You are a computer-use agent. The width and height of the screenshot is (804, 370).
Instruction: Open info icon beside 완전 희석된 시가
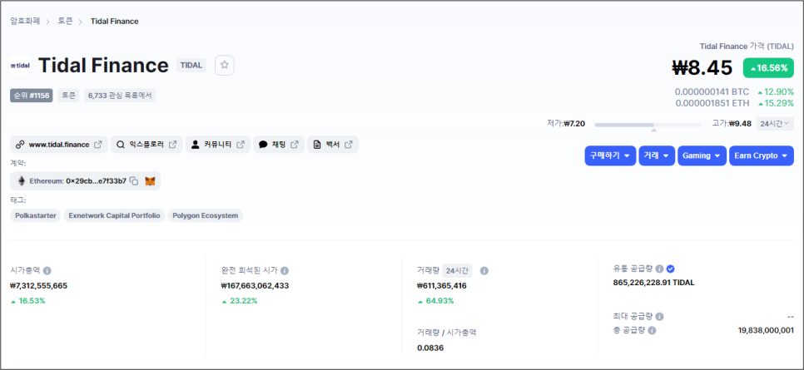(285, 270)
